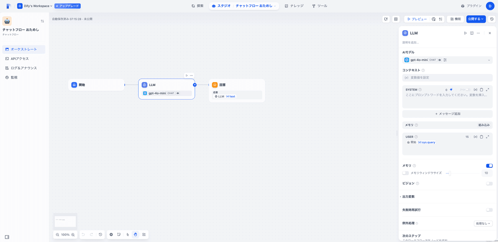
Task: Click the SYSTEM prompt generator sparkle icon
Action: coord(451,90)
